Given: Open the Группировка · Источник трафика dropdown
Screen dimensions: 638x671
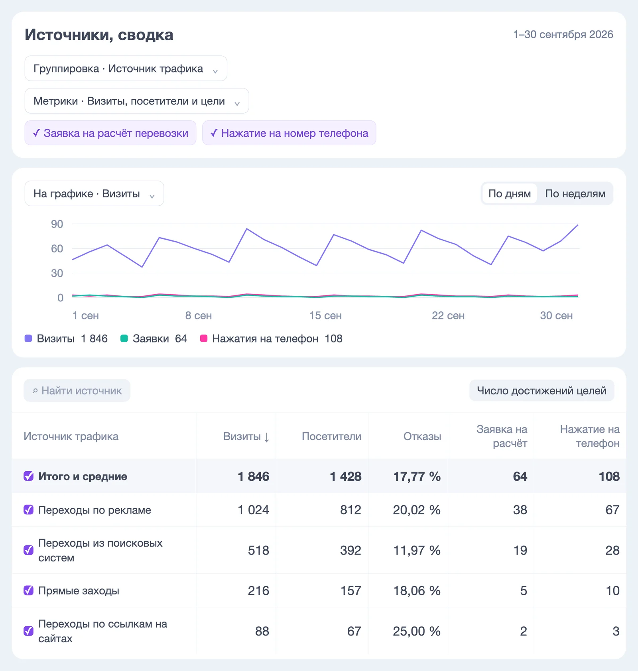Looking at the screenshot, I should (x=126, y=69).
